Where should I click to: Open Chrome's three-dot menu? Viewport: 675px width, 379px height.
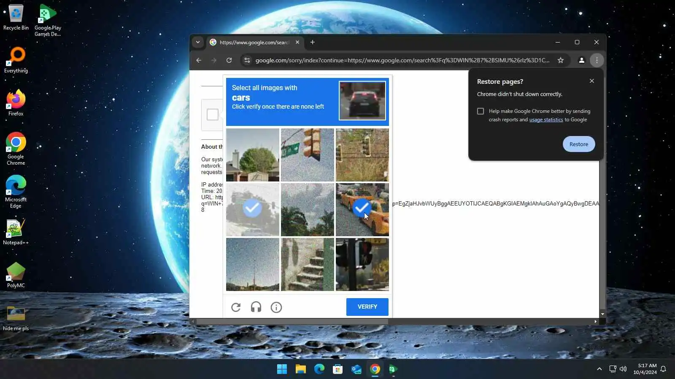point(597,60)
